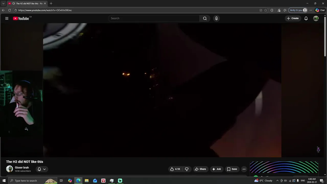Open the clock and calendar flyout

[x=312, y=181]
